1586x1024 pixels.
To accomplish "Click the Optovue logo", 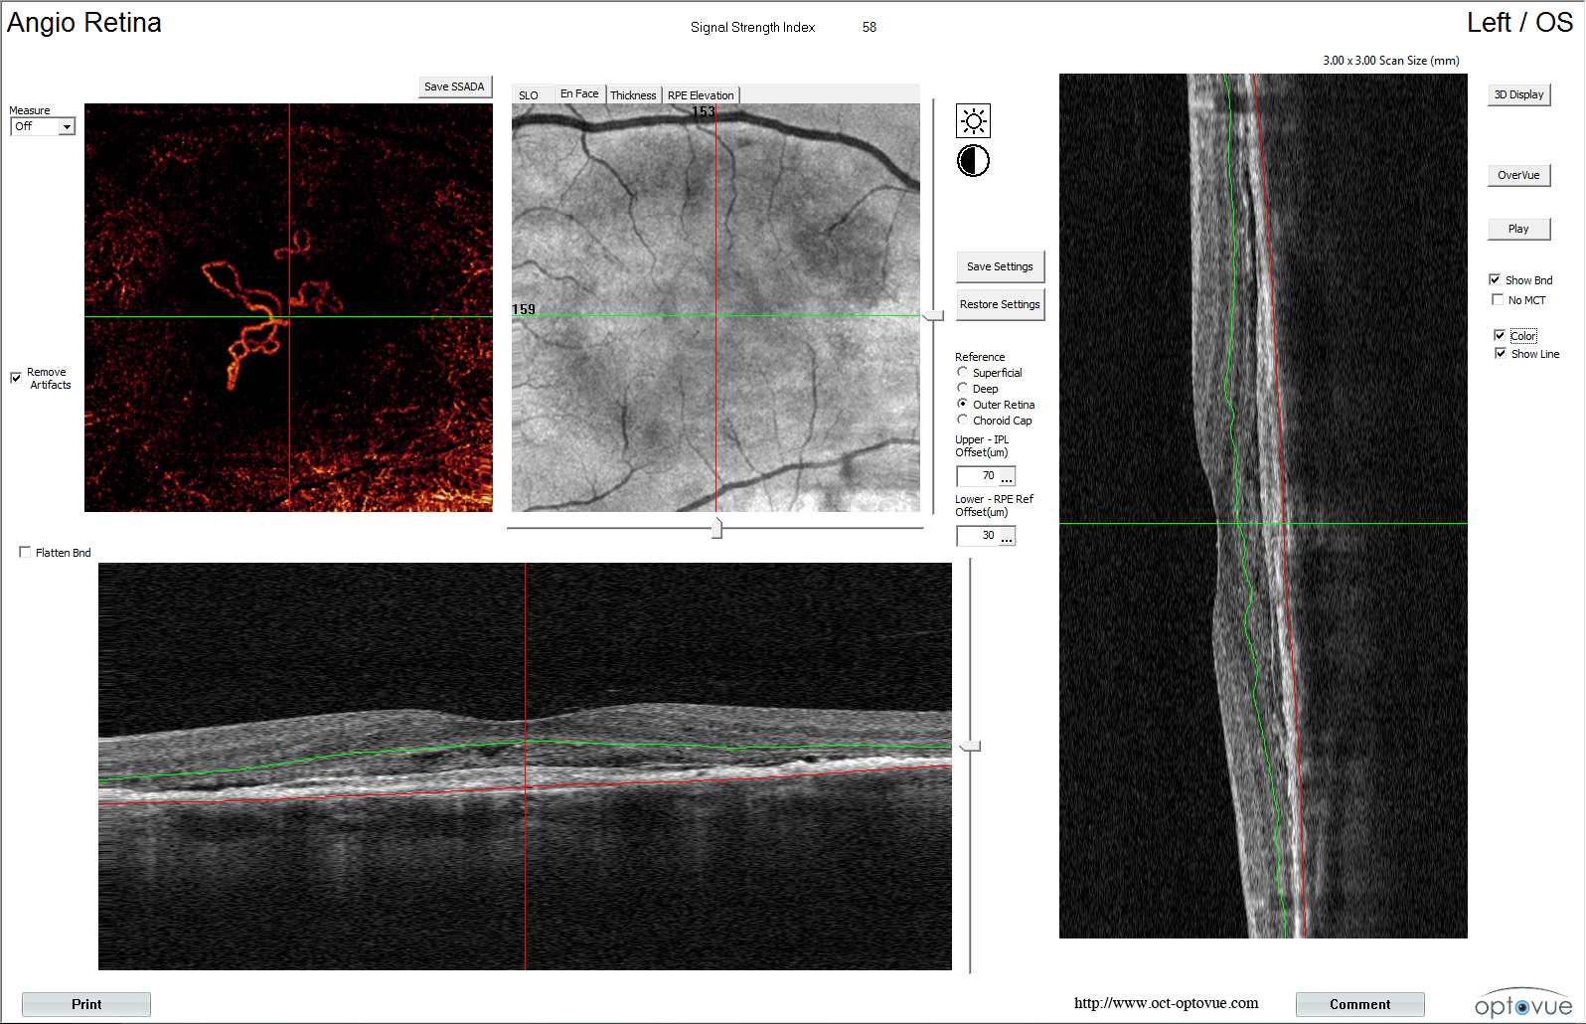I will click(1523, 1003).
